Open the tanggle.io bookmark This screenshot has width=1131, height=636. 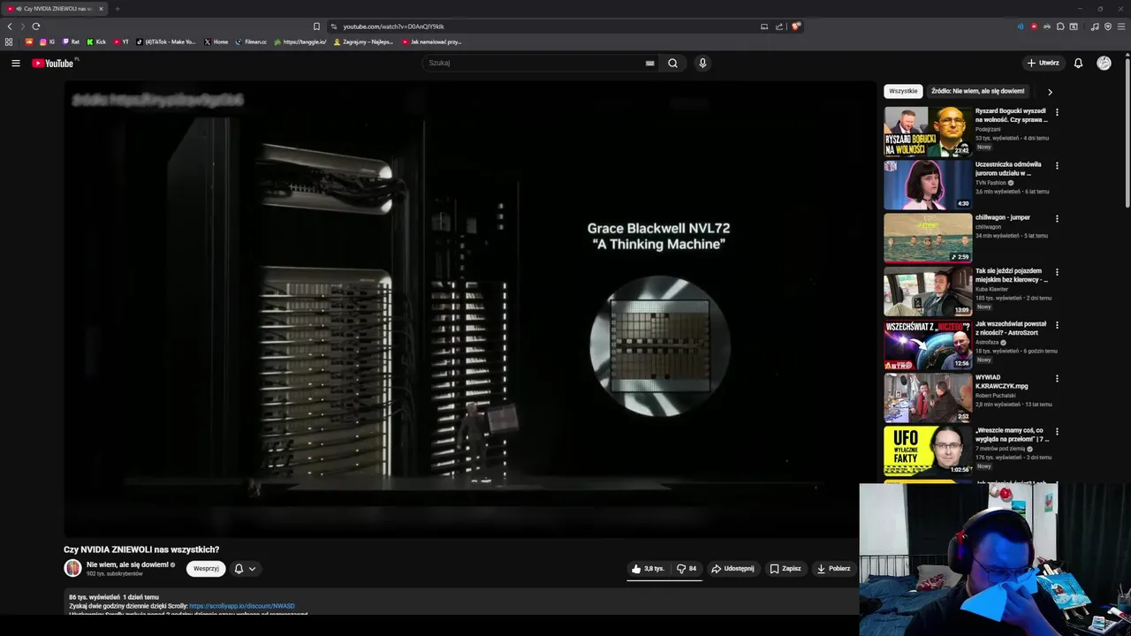[x=300, y=42]
